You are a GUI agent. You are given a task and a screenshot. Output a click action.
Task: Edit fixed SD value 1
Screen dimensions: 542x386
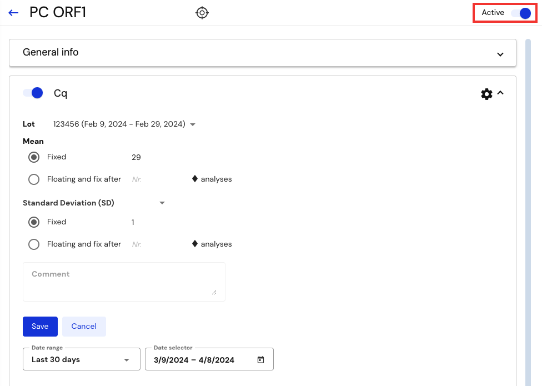133,222
